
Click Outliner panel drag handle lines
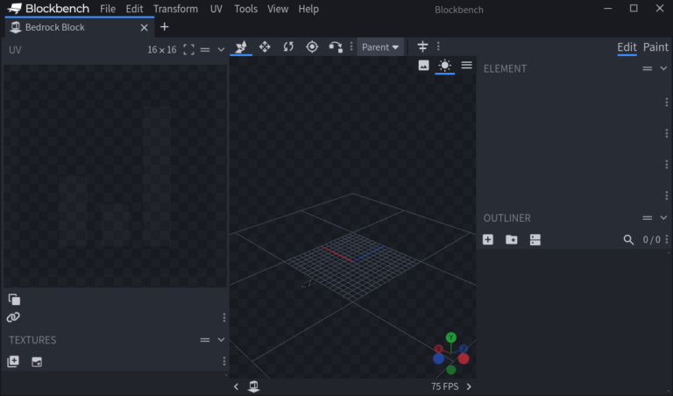click(x=648, y=218)
